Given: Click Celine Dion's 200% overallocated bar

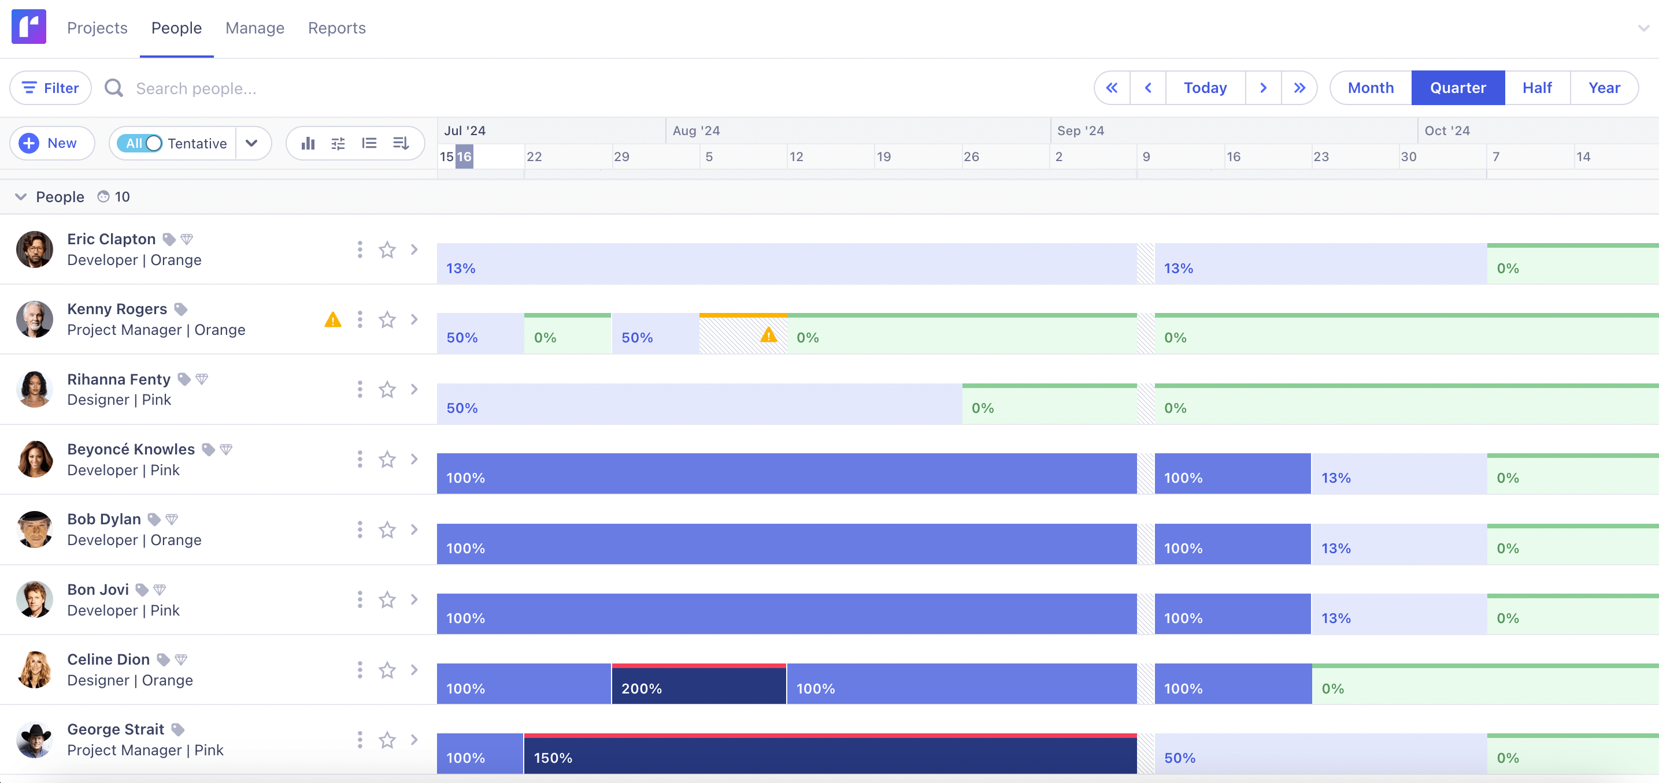Looking at the screenshot, I should tap(699, 686).
